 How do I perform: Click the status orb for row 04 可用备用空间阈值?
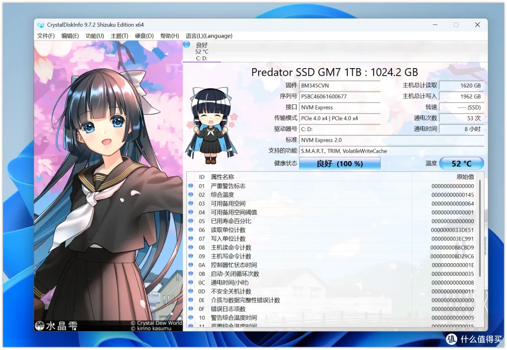pos(191,212)
